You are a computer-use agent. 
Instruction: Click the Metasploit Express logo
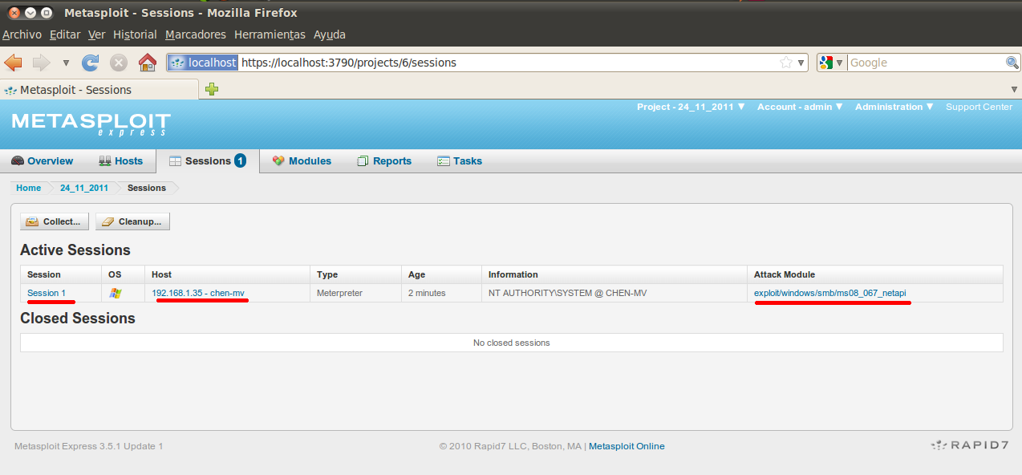coord(89,123)
